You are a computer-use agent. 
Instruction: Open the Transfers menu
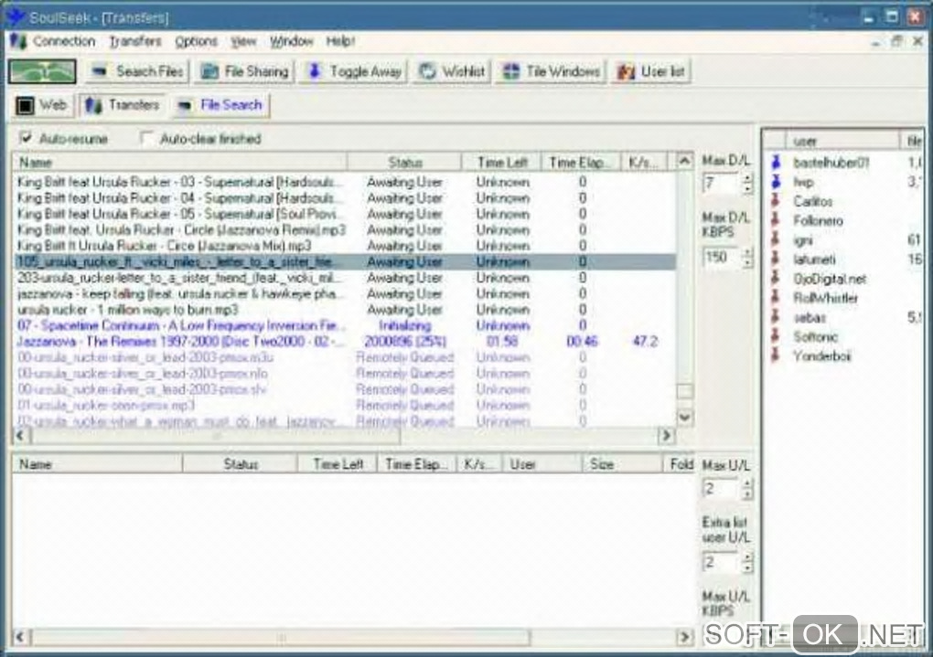pyautogui.click(x=135, y=42)
